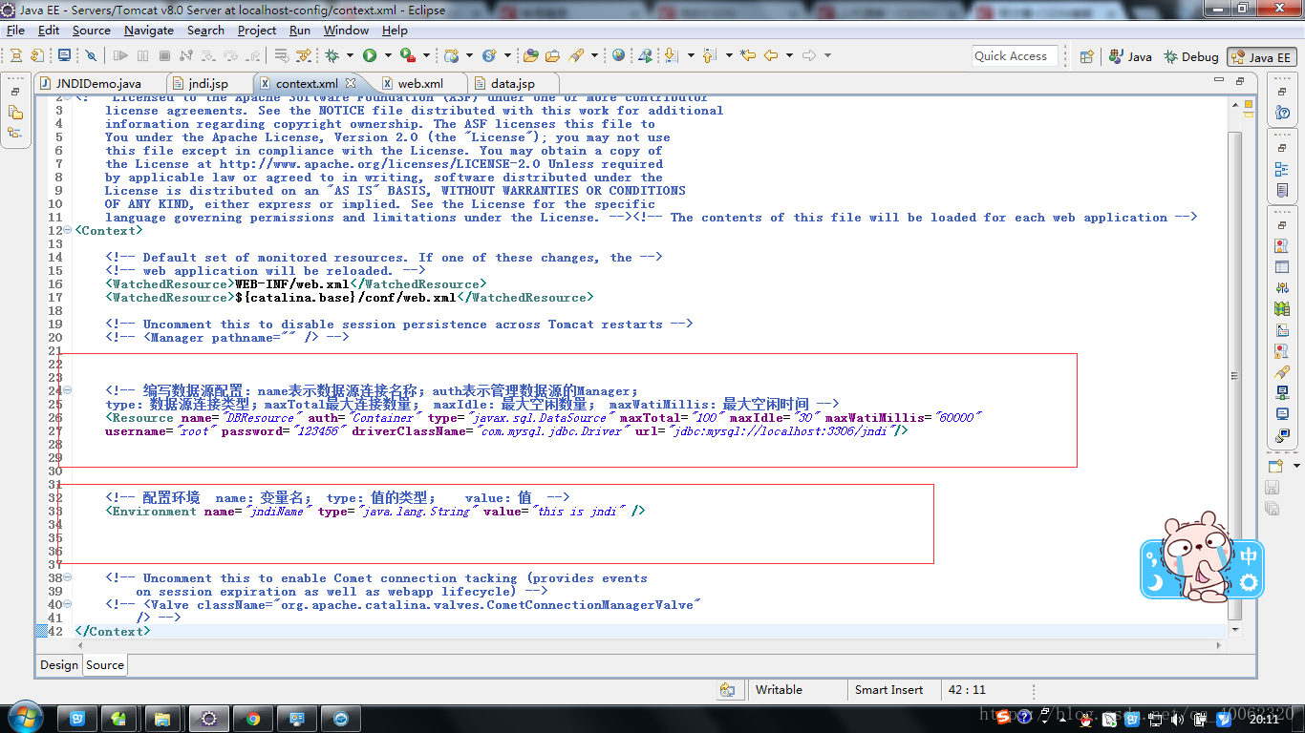Collapse the comment fold at line 24
This screenshot has width=1305, height=733.
(67, 390)
